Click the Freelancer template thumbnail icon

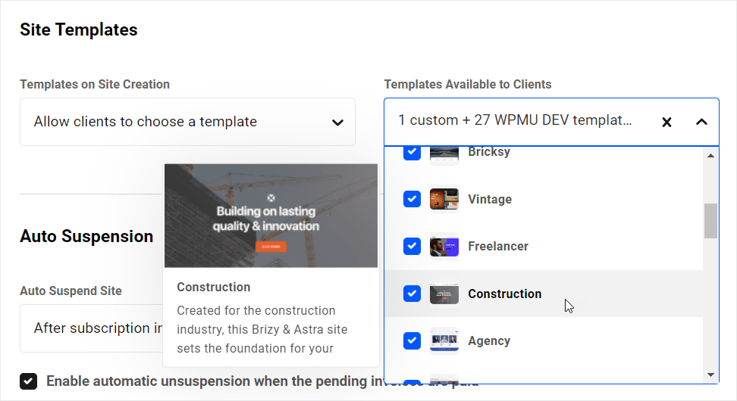coord(444,246)
